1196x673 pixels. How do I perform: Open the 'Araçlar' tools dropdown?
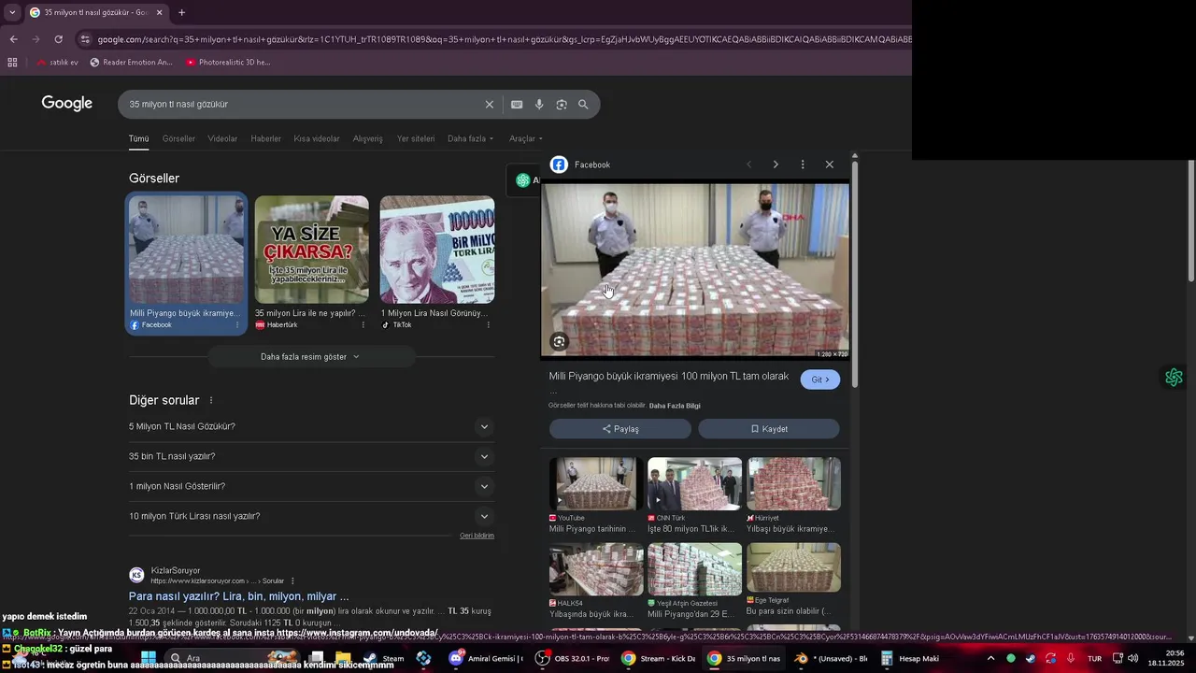525,138
